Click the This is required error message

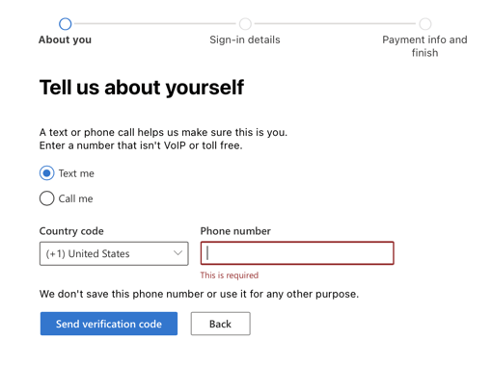tap(230, 275)
